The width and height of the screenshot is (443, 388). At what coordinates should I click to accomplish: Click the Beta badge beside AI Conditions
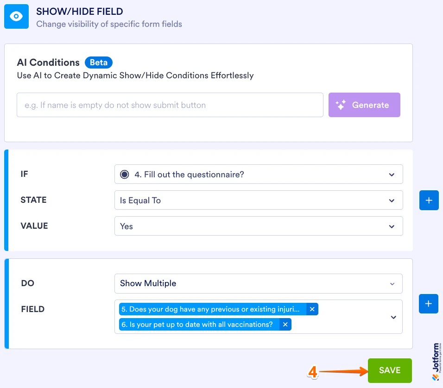click(98, 62)
